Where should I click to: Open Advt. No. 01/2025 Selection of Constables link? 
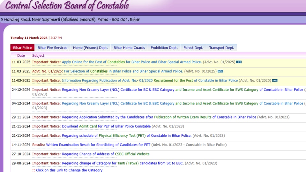pyautogui.click(x=123, y=71)
